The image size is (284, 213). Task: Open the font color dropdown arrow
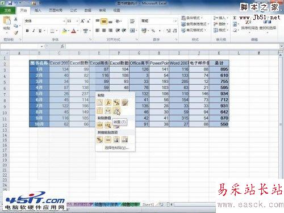pos(78,31)
